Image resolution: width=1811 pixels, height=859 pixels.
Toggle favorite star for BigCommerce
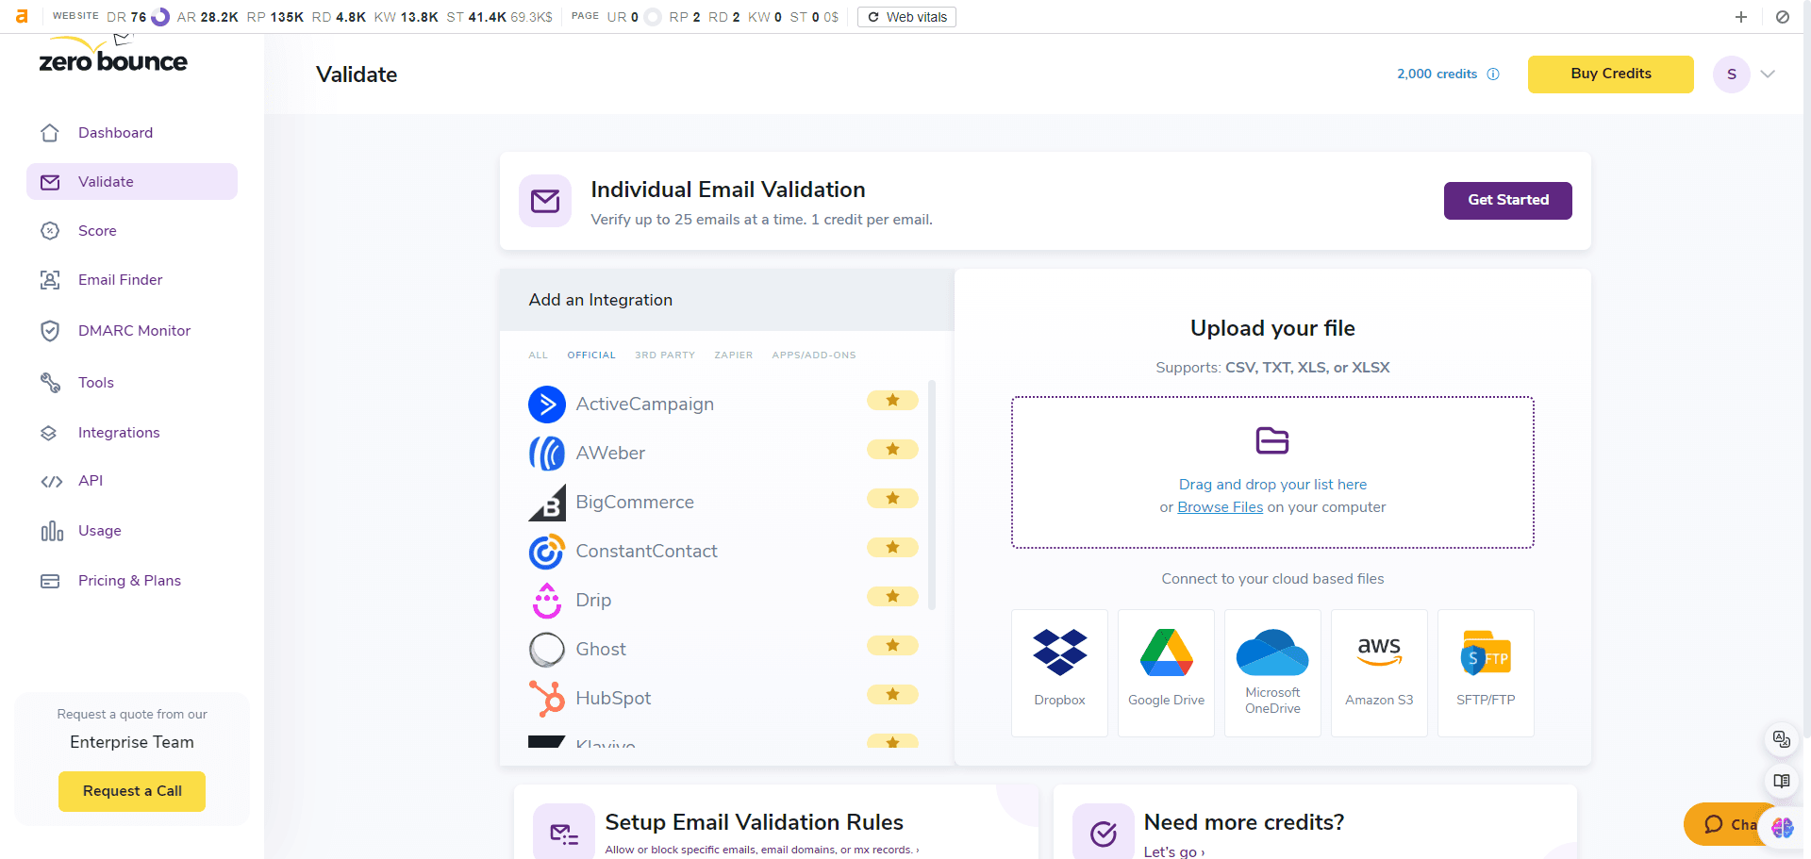click(892, 499)
